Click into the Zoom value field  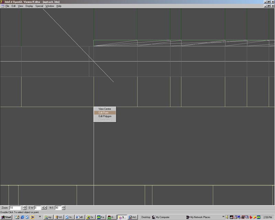(x=15, y=208)
